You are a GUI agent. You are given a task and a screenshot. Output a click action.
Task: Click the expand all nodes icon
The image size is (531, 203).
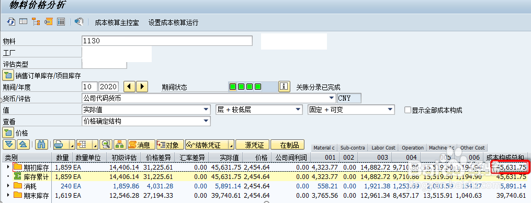click(9, 145)
